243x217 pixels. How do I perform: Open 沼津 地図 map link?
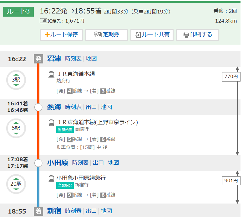(x=91, y=59)
